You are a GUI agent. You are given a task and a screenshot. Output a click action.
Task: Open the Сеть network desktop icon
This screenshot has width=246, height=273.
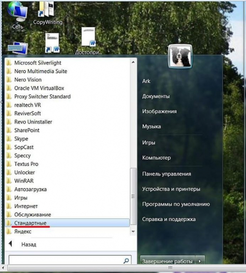(17, 15)
